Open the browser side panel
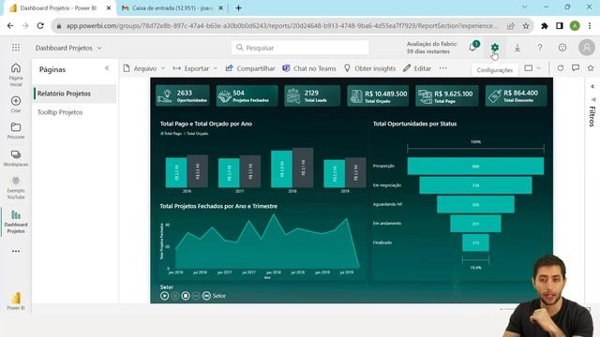Screen dimensions: 600x337 [x=560, y=26]
